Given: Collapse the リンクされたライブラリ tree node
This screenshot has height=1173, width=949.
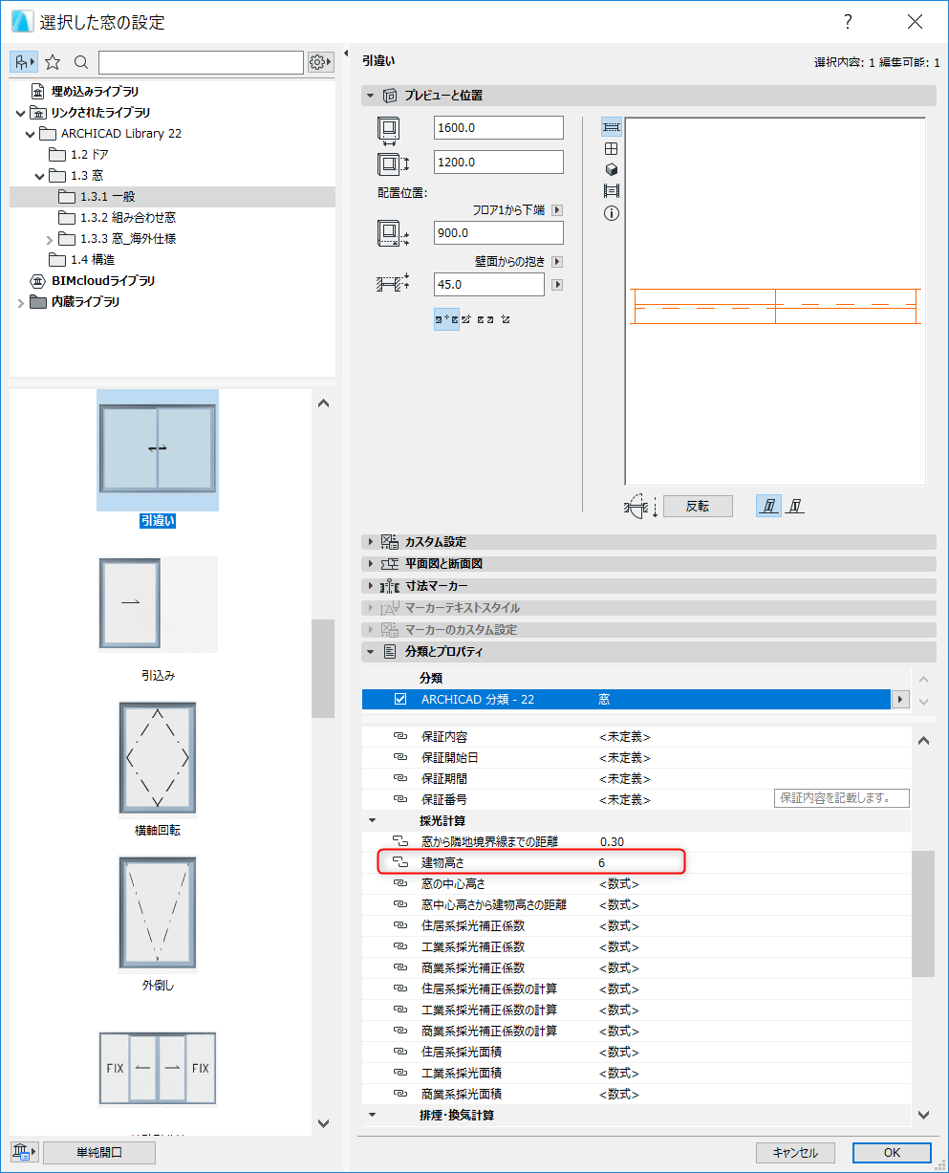Looking at the screenshot, I should tap(21, 113).
